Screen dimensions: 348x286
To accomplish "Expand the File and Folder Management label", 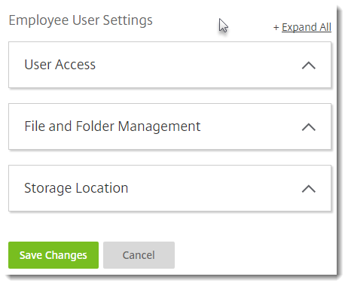I will (x=112, y=126).
